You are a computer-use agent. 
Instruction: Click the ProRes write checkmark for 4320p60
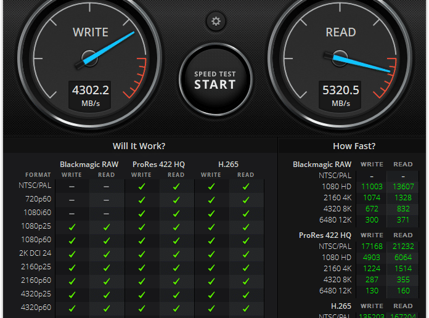141,308
